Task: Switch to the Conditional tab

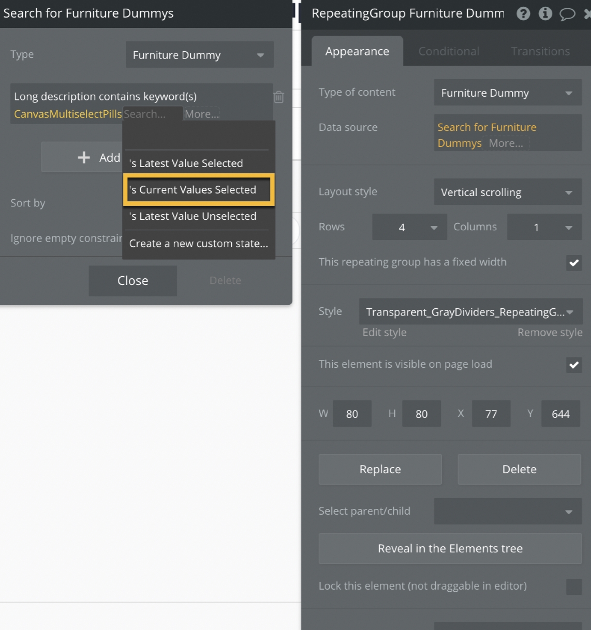Action: point(449,51)
